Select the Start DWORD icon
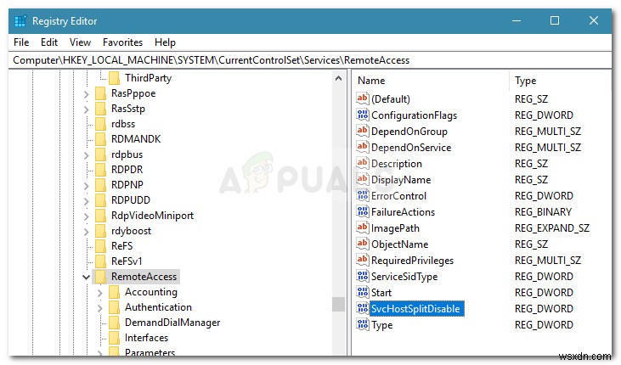 (x=363, y=292)
